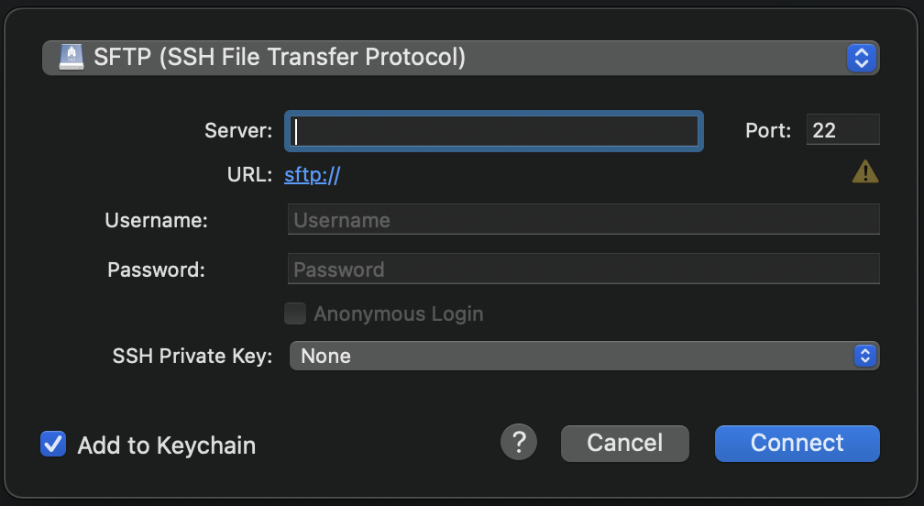
Task: Open the SFTP (SSH File Transfer Protocol) dropdown
Action: 458,58
